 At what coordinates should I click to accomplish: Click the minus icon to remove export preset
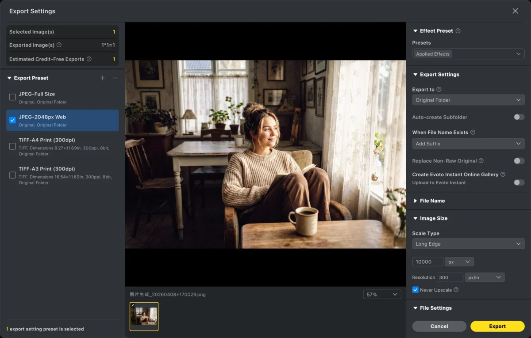[115, 78]
